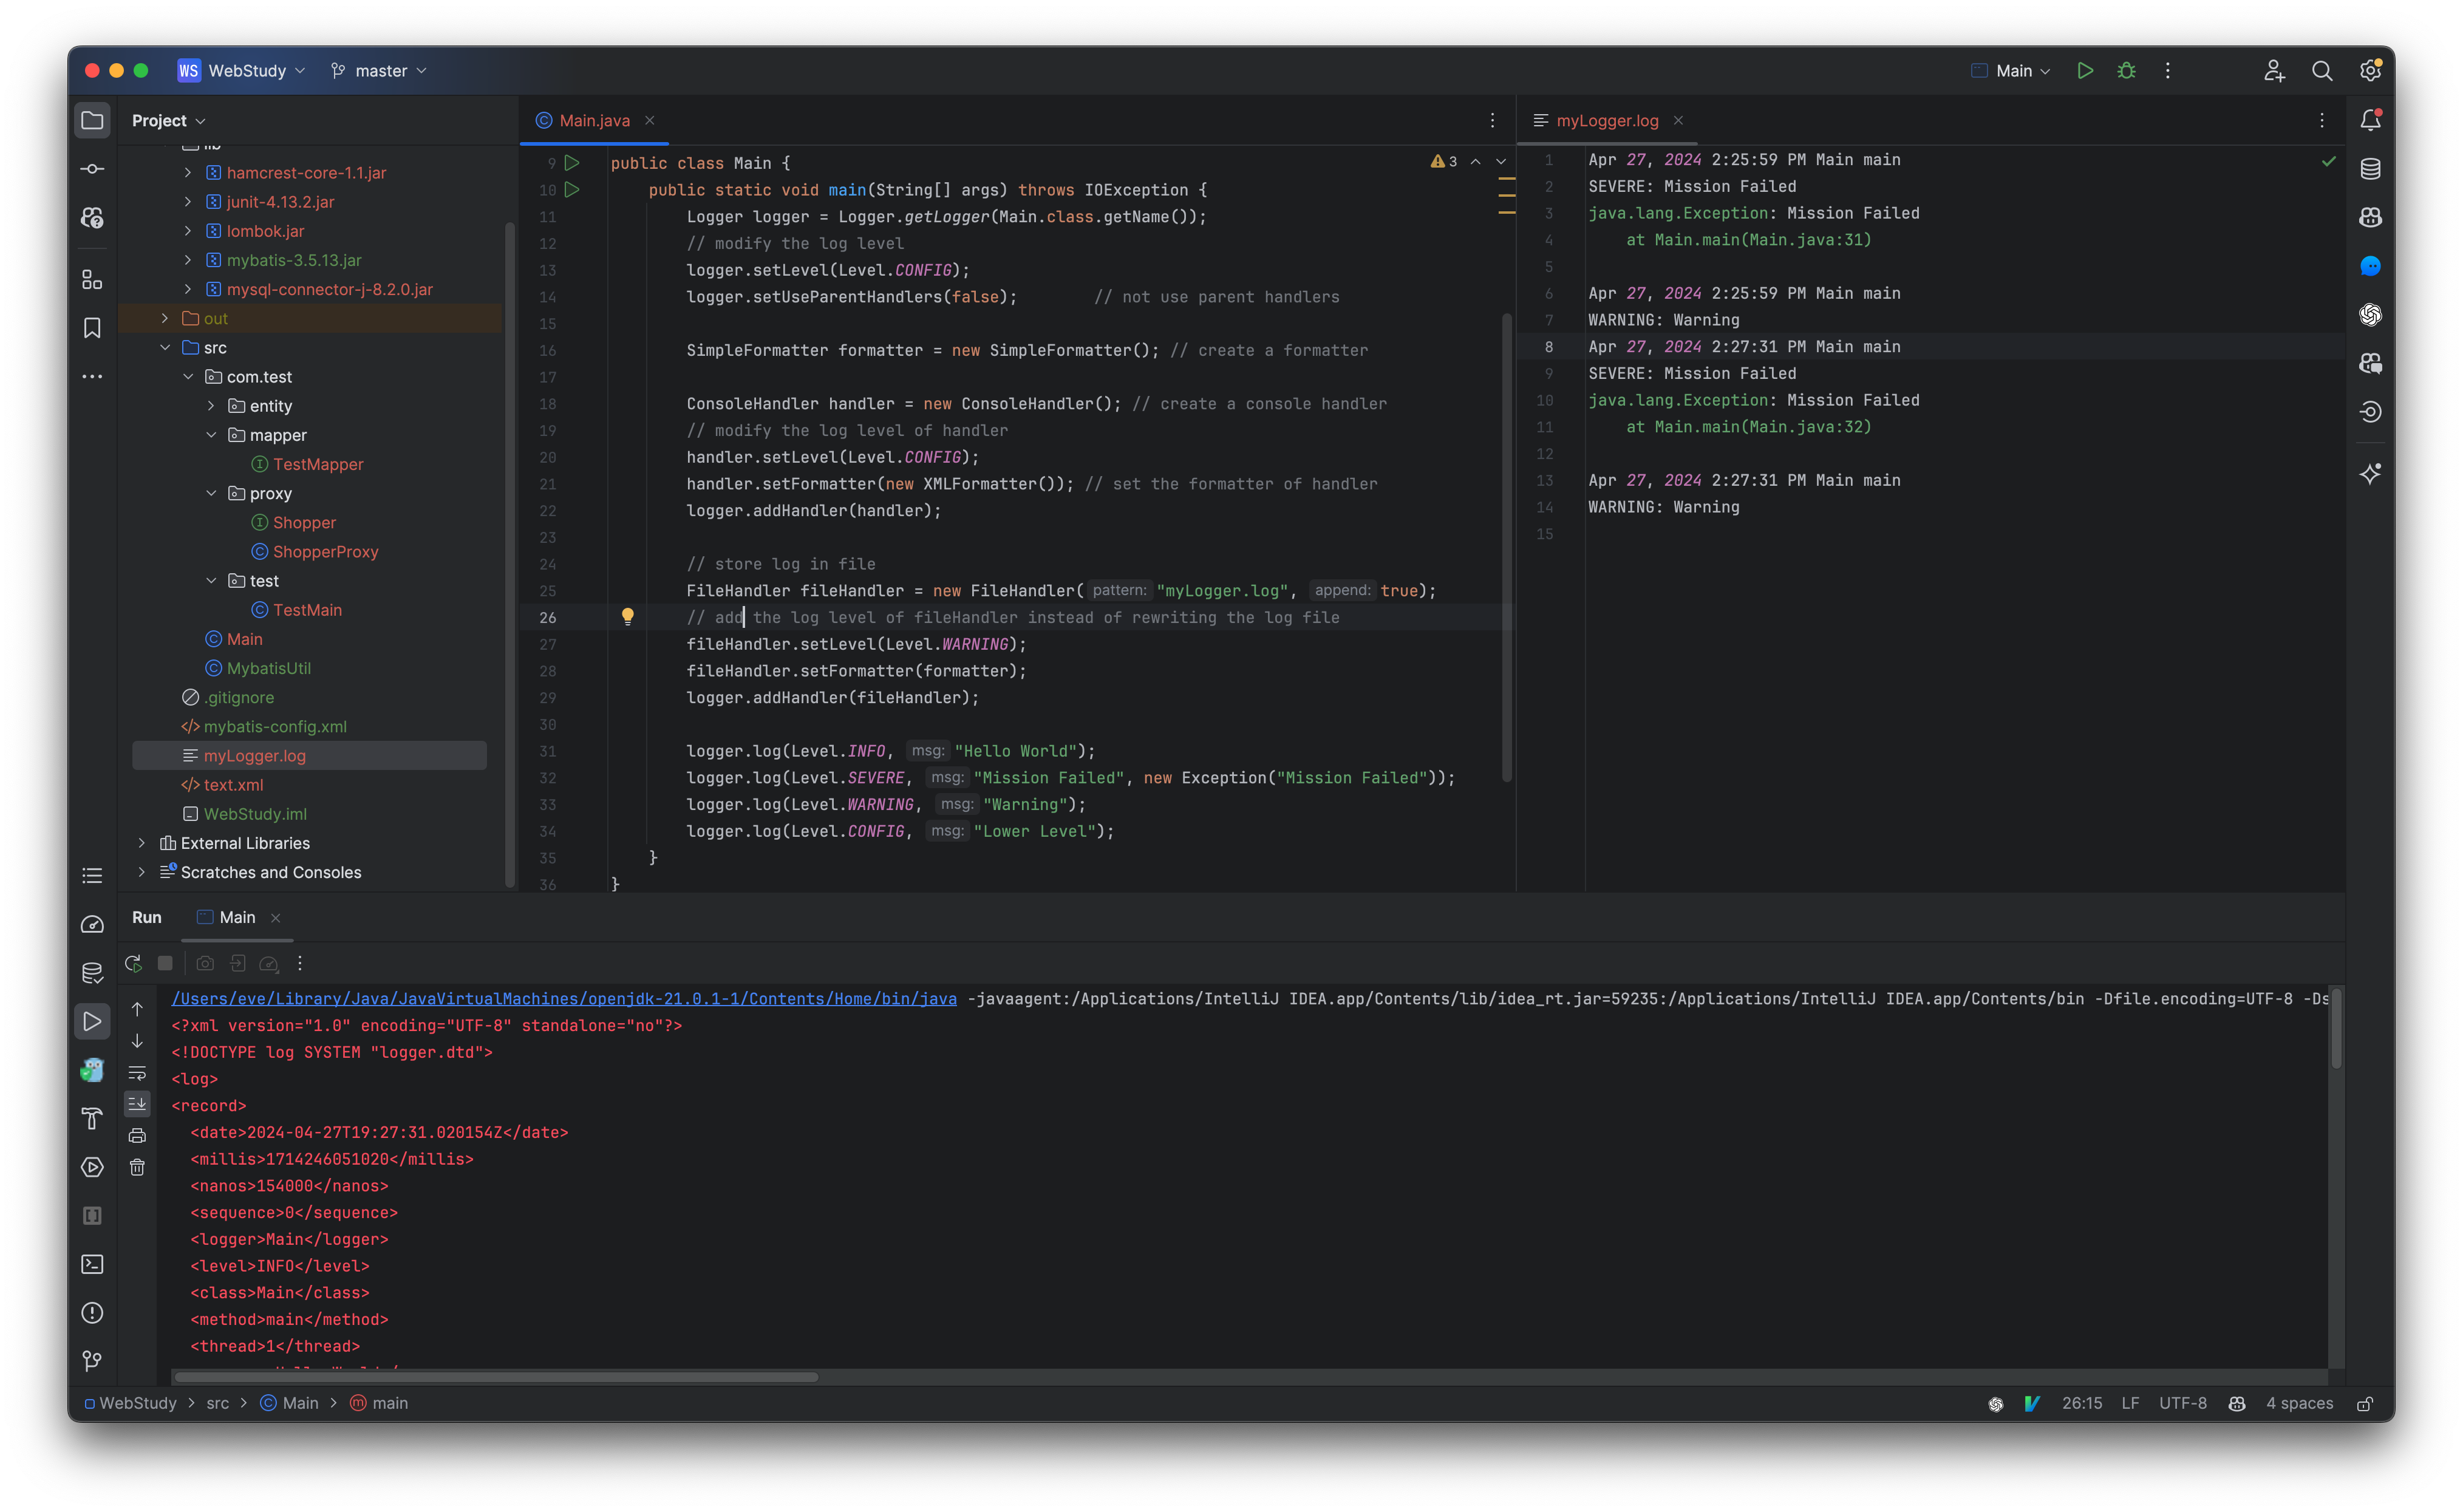Switch to the Main.java editor tab
Viewport: 2463px width, 1512px height.
coord(594,120)
